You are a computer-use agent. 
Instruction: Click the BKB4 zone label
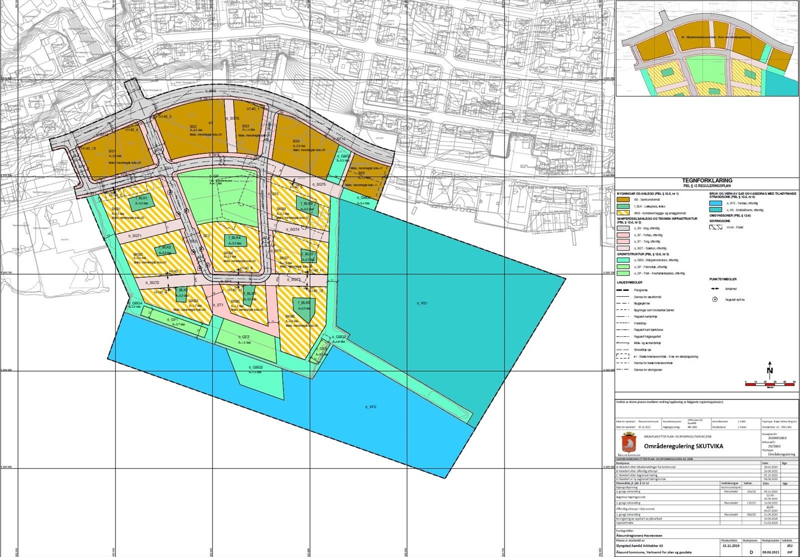tap(229, 253)
